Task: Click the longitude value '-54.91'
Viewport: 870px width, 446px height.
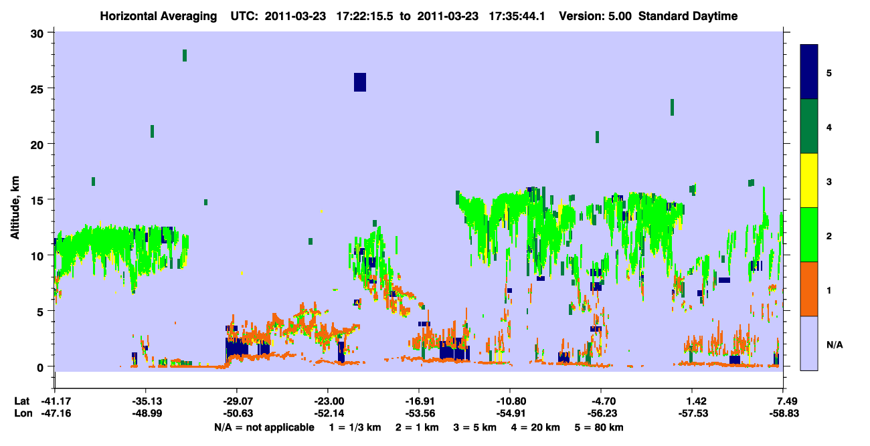Action: [x=510, y=414]
